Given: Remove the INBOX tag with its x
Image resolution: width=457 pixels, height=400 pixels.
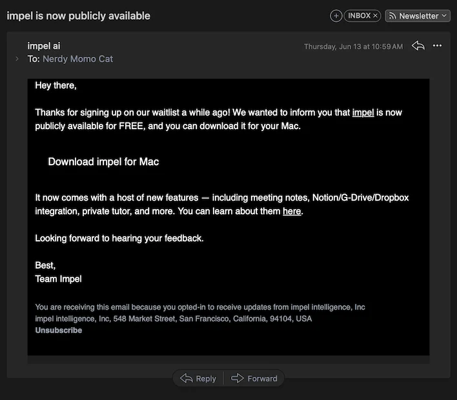Looking at the screenshot, I should 376,16.
